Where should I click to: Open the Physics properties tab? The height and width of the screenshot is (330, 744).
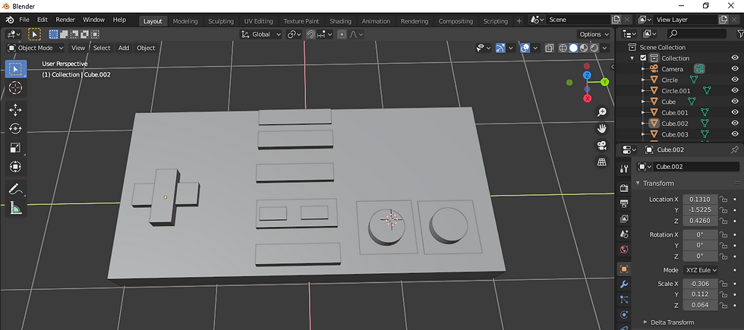click(x=624, y=314)
